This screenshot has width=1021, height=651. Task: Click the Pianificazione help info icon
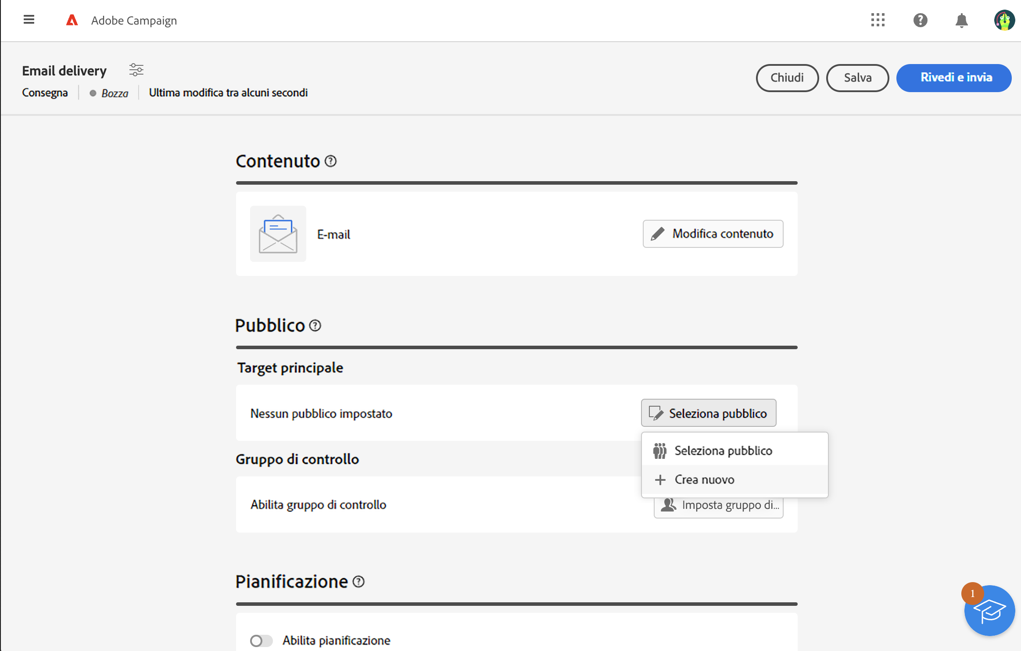point(358,582)
